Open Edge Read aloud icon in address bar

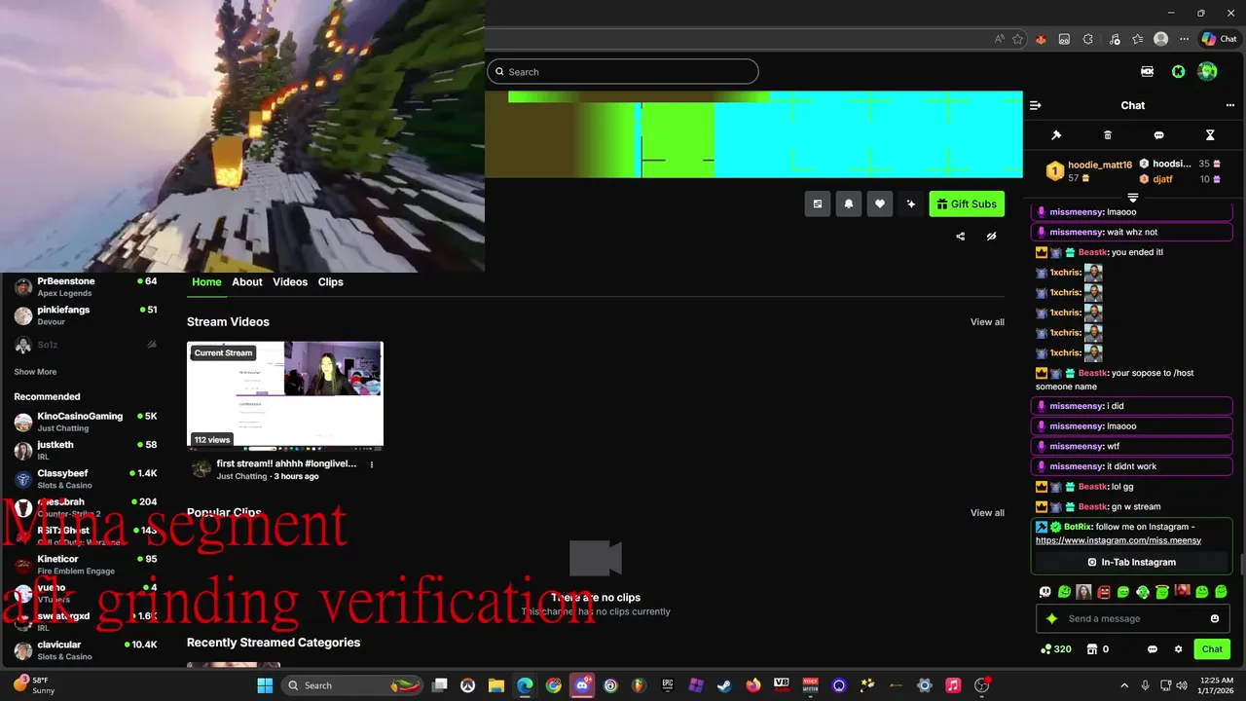coord(1000,39)
